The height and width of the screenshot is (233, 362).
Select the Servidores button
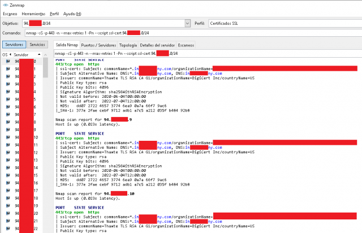[x=14, y=45]
